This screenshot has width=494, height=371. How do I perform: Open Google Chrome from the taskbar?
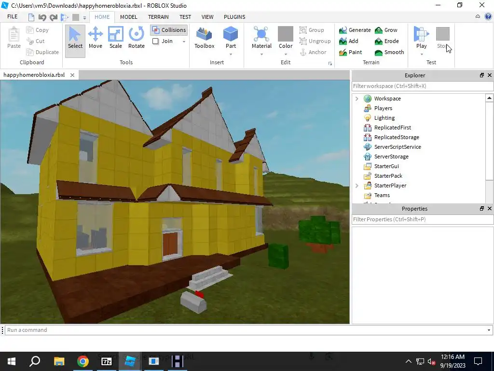[83, 361]
